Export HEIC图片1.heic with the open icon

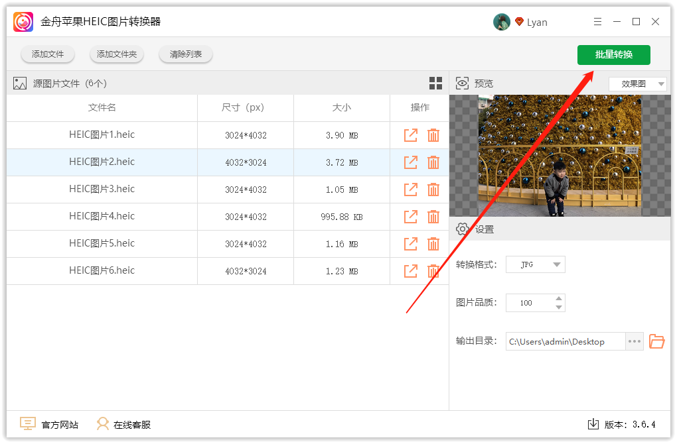click(x=411, y=135)
